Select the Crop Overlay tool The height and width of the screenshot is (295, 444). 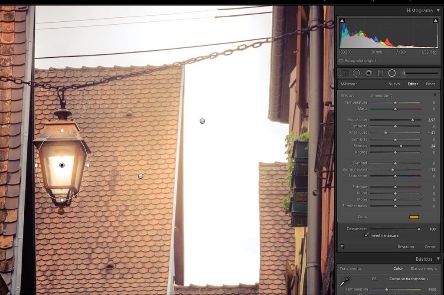click(x=344, y=73)
